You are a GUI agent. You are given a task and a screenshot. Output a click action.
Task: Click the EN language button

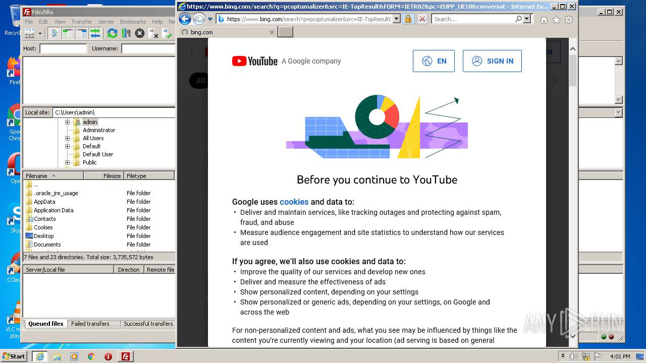pyautogui.click(x=434, y=61)
